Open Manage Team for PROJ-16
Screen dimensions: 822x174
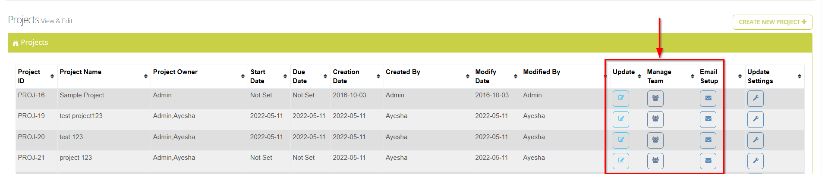pos(655,98)
